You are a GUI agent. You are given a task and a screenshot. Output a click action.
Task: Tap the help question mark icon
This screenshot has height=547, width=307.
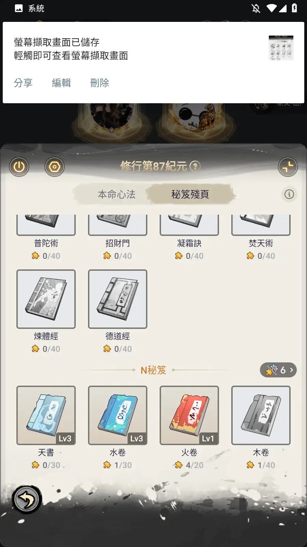[195, 166]
